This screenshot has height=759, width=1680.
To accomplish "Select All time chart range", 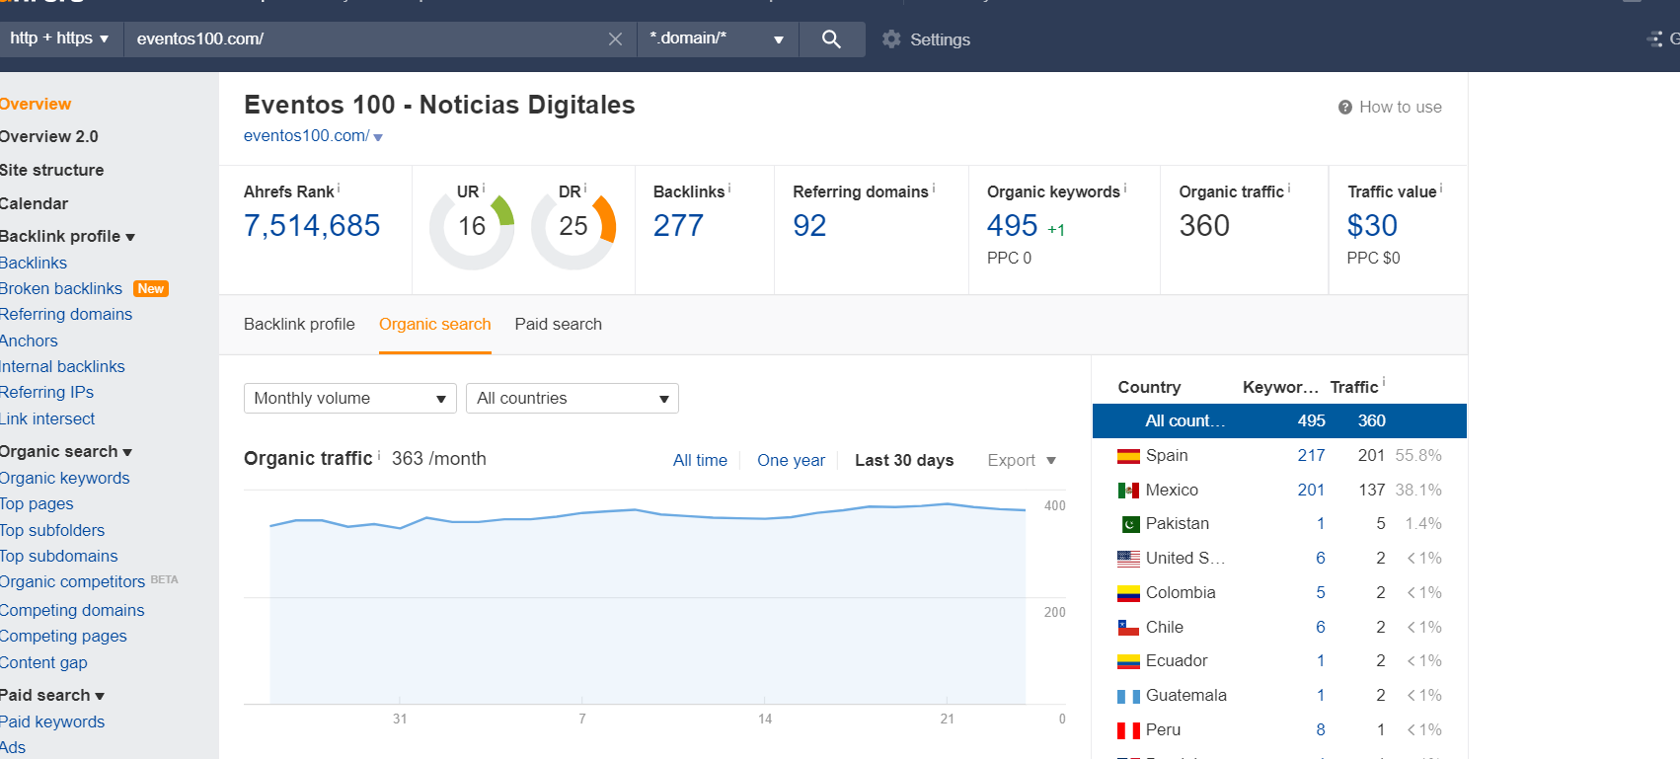I will 700,461.
